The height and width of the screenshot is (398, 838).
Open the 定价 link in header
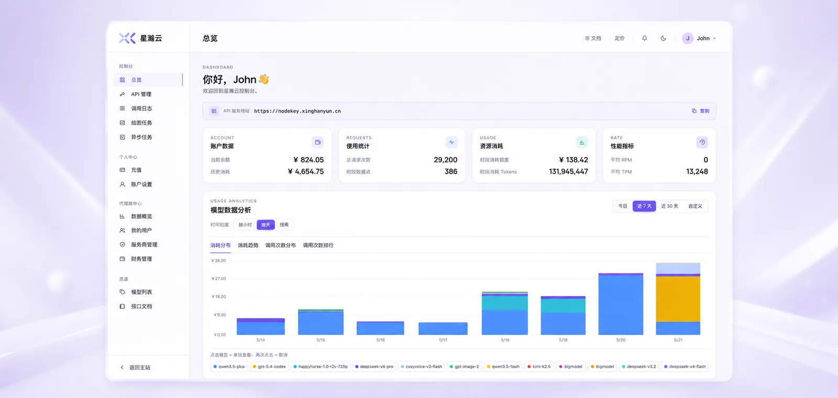click(620, 38)
